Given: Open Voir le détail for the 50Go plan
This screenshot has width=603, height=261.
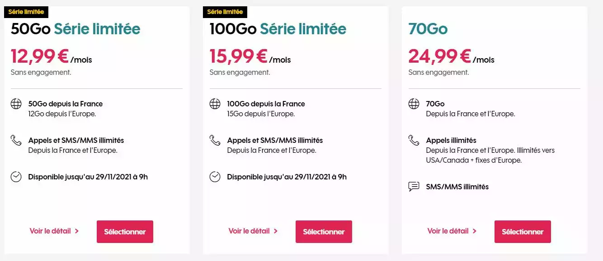Looking at the screenshot, I should click(x=54, y=231).
